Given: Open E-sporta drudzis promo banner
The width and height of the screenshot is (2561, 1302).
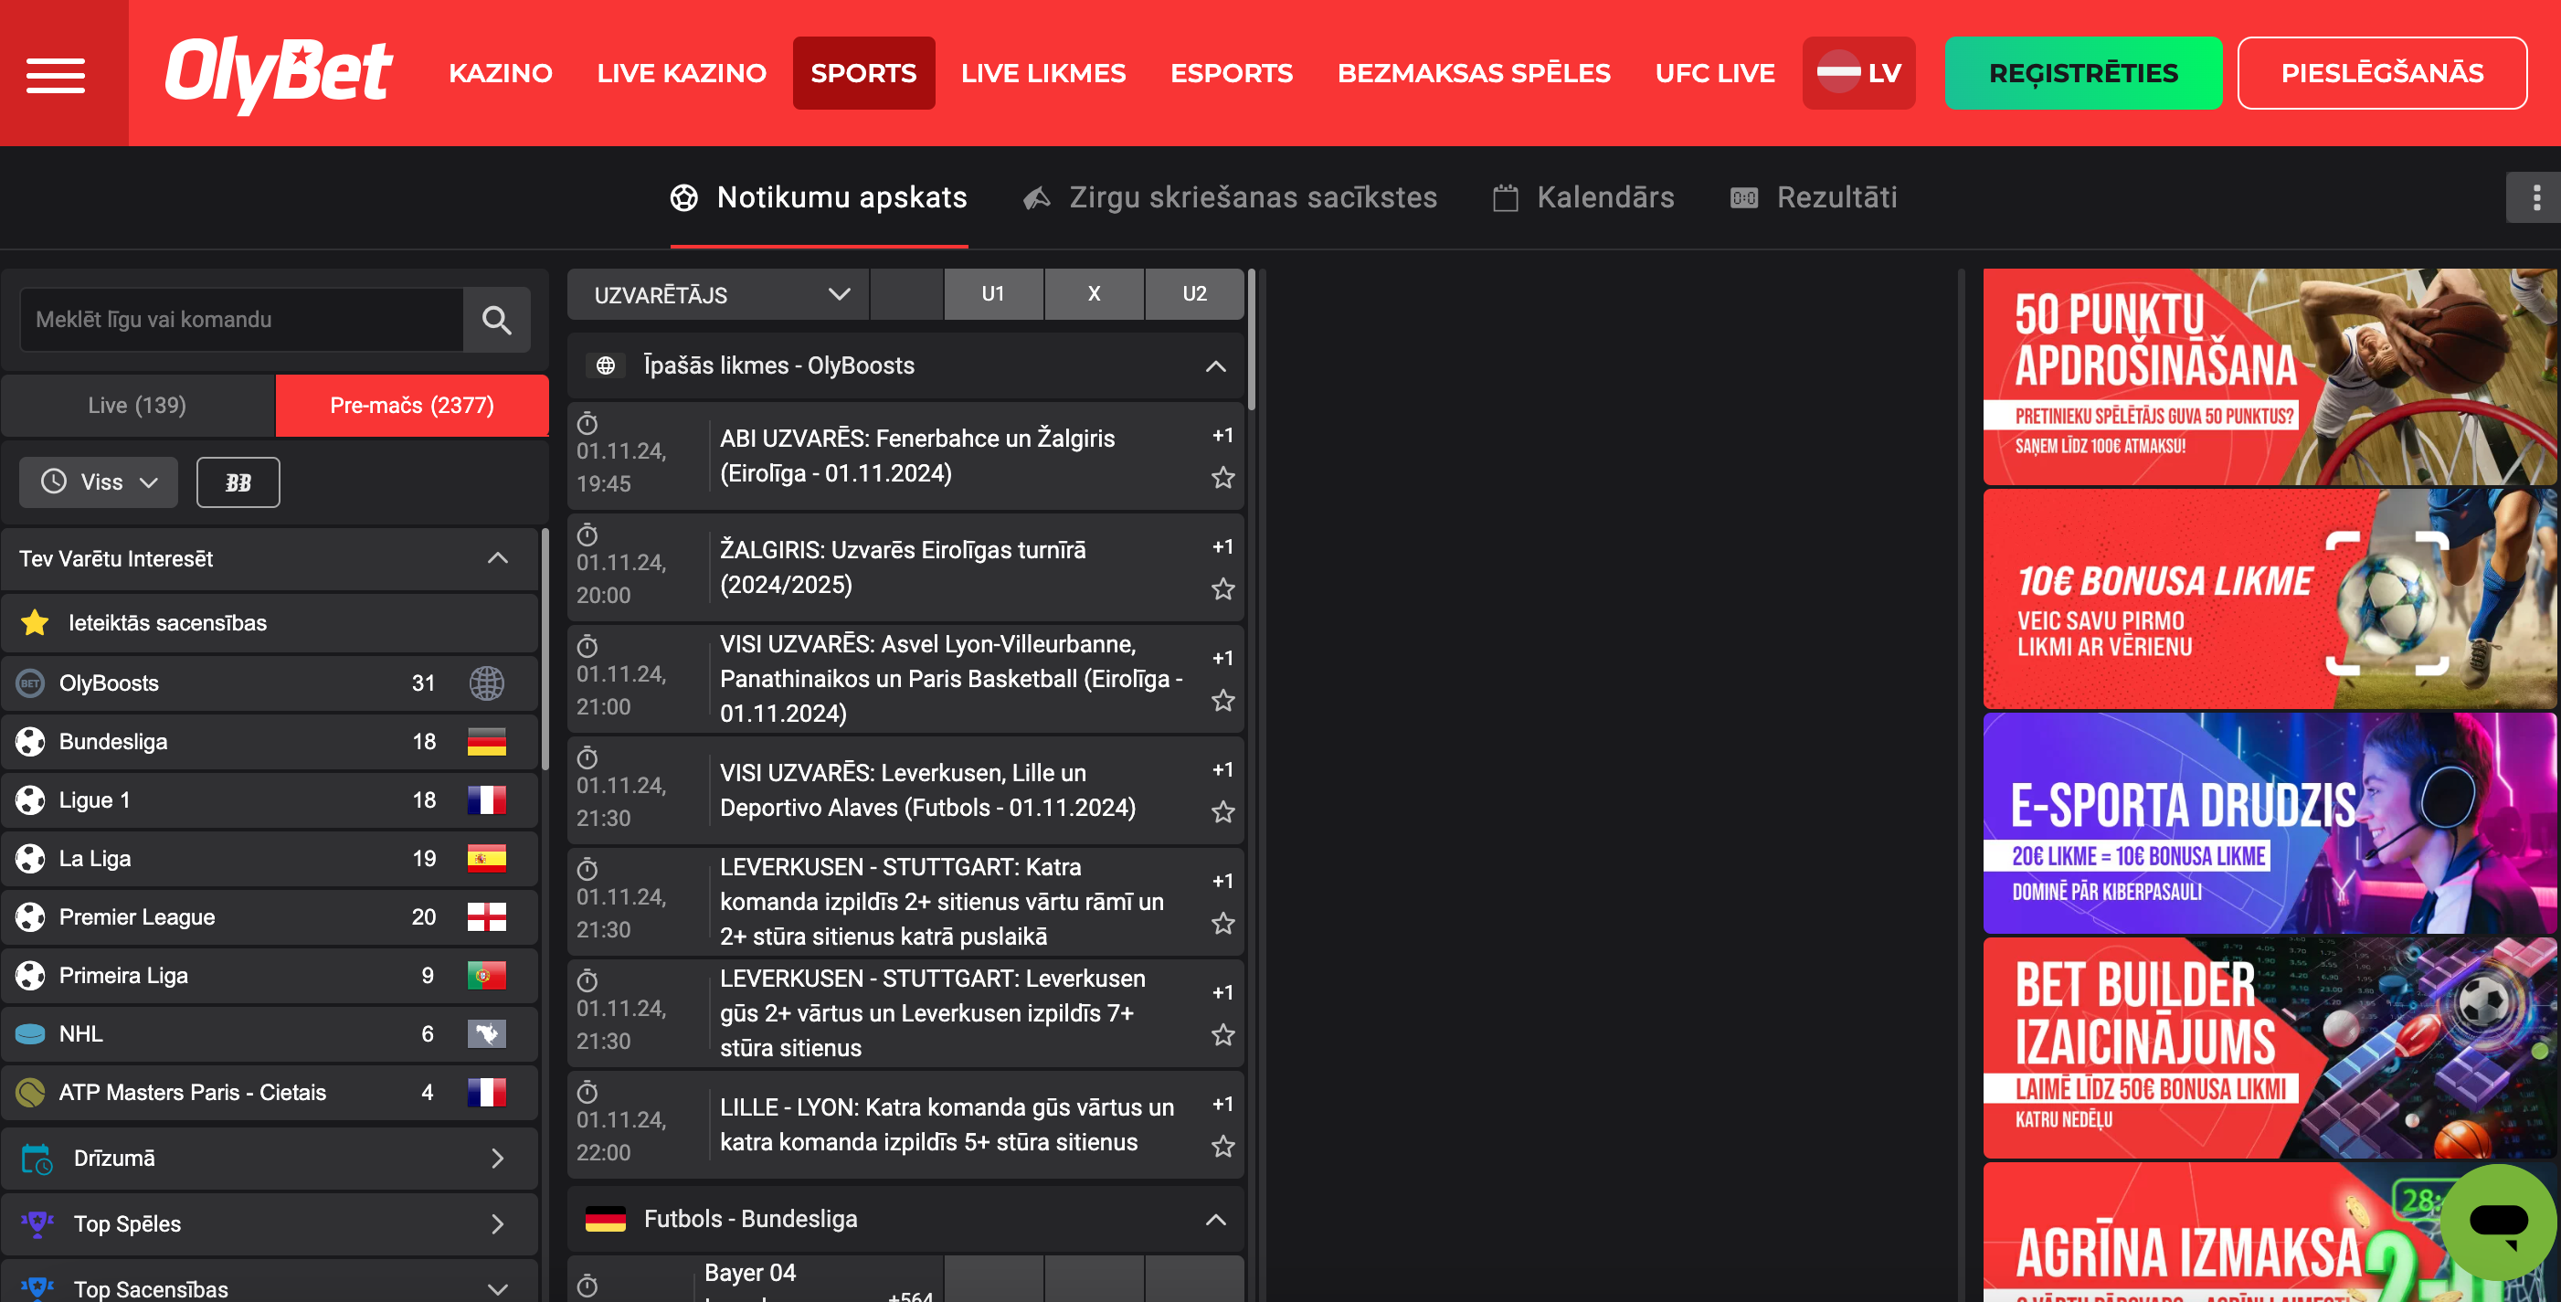Looking at the screenshot, I should [x=2270, y=823].
